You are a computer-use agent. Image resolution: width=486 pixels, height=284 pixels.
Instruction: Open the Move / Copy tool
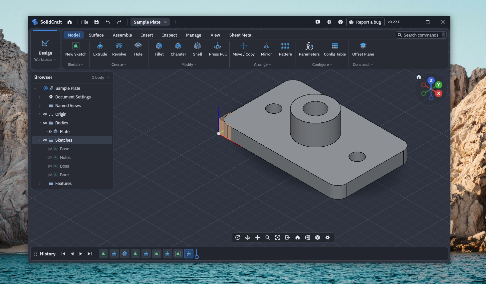tap(244, 49)
